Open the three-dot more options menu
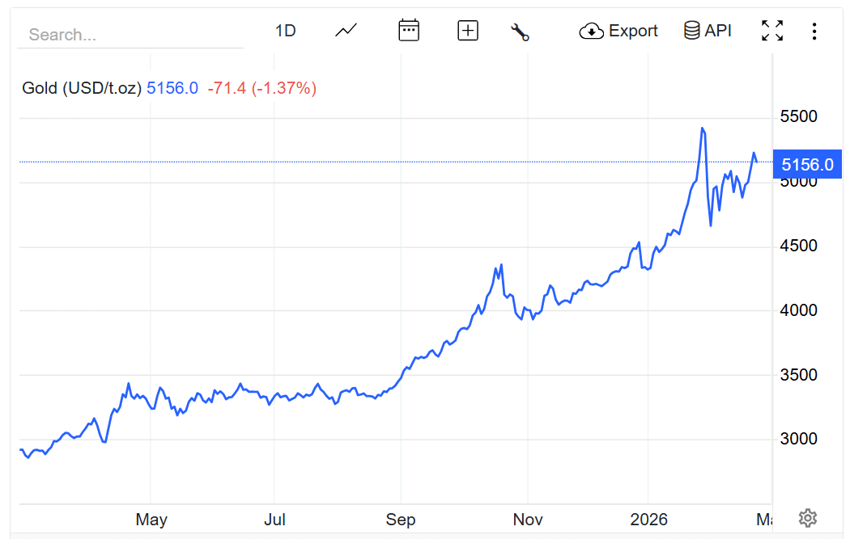The image size is (850, 539). 814,32
